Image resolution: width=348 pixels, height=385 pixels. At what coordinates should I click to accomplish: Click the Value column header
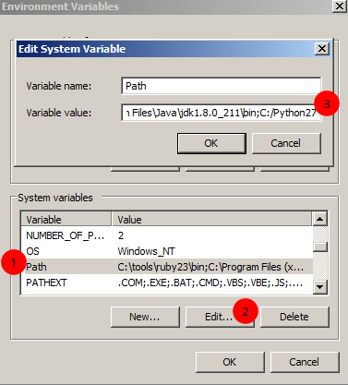pyautogui.click(x=211, y=220)
